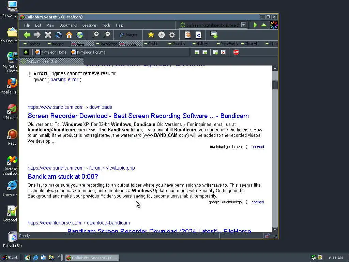Switch to the next tab via the right window icon
This screenshot has width=349, height=262.
pyautogui.click(x=205, y=52)
